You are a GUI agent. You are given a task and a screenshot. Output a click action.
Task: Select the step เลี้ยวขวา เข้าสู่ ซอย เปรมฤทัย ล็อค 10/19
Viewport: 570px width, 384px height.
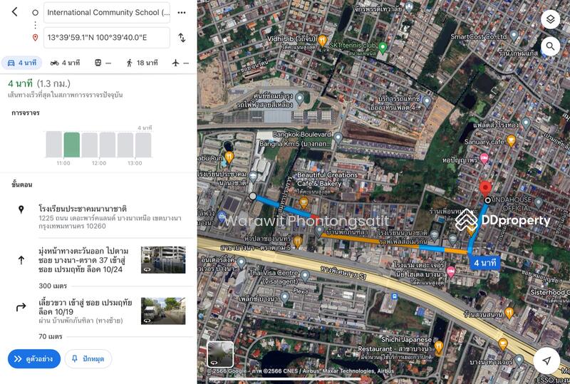click(x=85, y=307)
